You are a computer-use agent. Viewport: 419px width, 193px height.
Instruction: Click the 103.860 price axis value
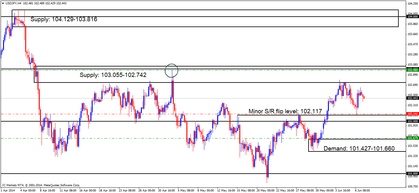(412, 24)
